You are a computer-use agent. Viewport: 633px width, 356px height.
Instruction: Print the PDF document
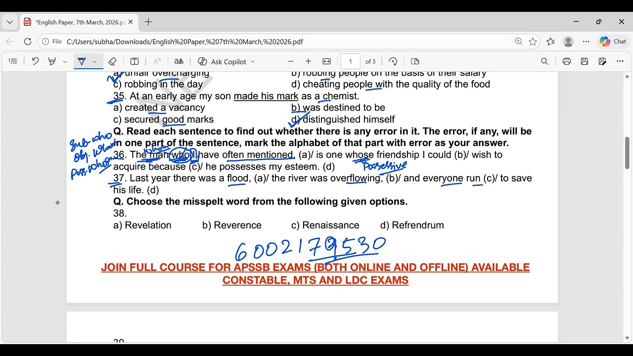[x=567, y=61]
